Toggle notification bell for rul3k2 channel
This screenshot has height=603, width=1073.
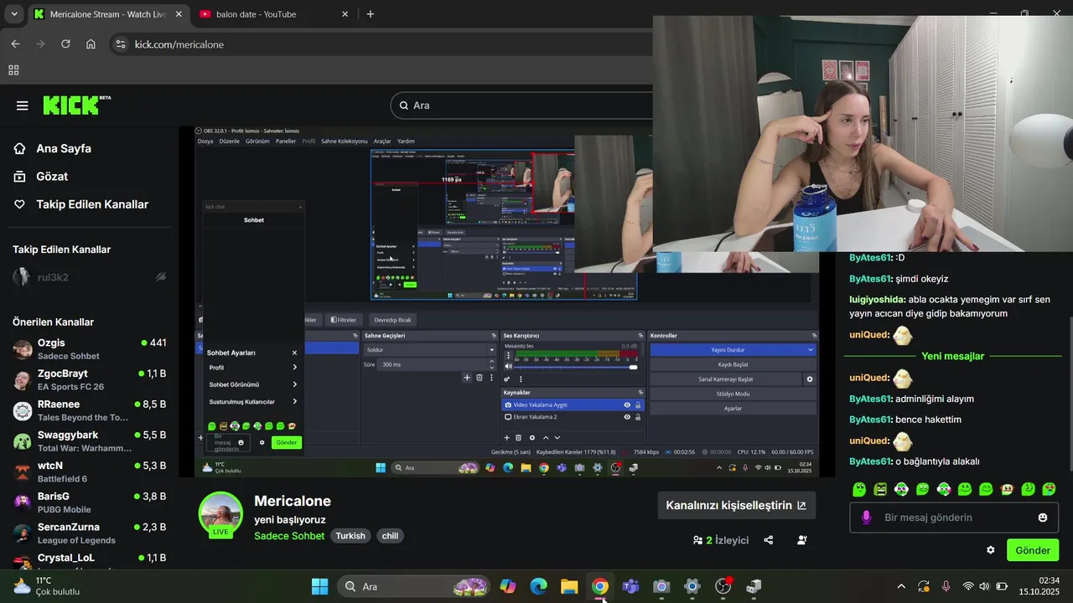160,277
